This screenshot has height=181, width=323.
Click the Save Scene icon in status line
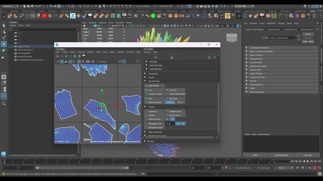click(32, 6)
